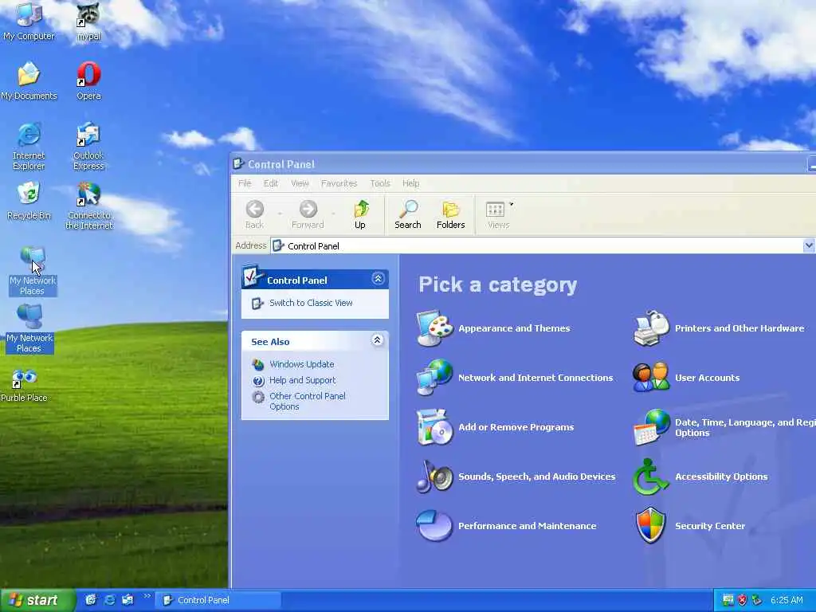The image size is (816, 612).
Task: Click the Back toolbar button
Action: 254,214
